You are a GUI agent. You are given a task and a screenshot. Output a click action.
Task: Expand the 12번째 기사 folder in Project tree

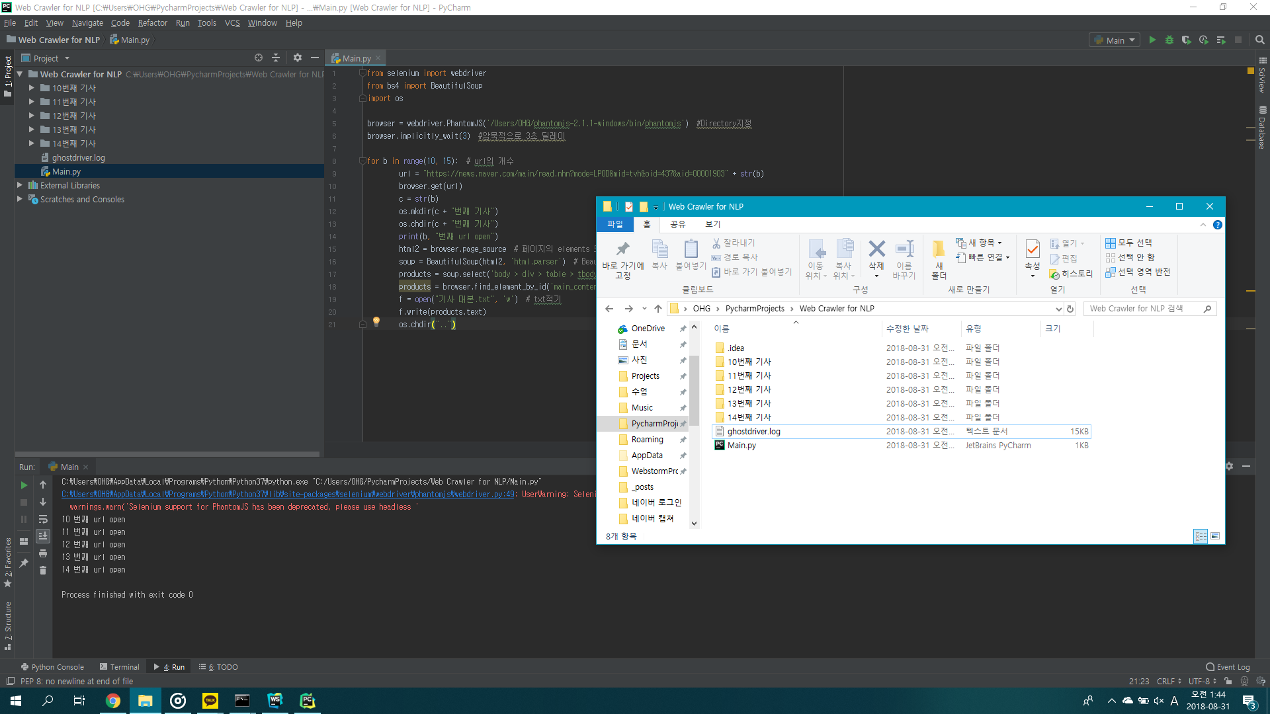(31, 116)
